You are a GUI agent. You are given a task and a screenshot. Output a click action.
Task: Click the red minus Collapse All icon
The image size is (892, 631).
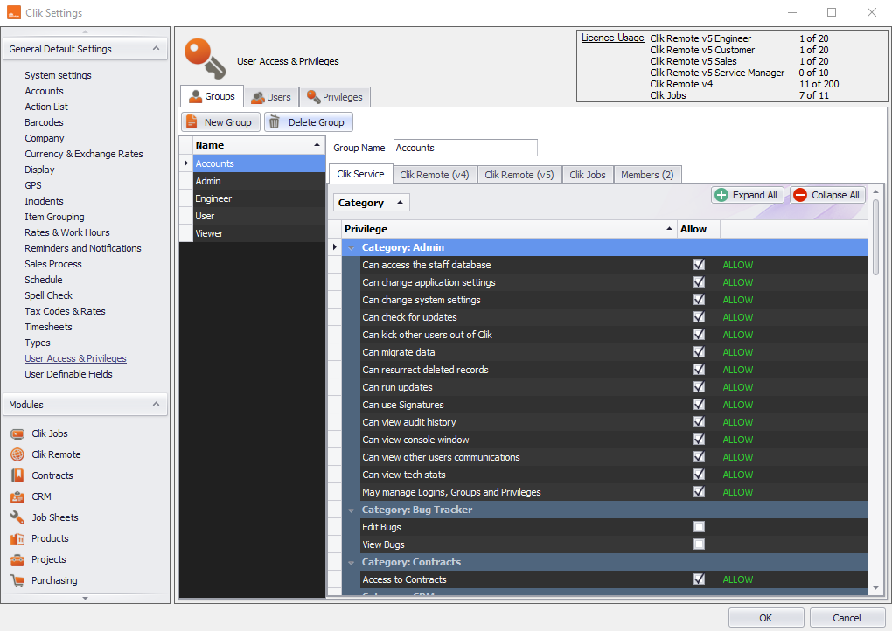click(x=800, y=195)
